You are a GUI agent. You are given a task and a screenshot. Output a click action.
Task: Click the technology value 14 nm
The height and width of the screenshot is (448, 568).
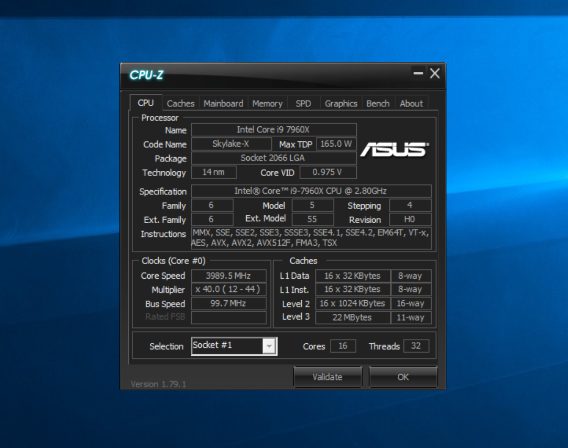coord(214,172)
